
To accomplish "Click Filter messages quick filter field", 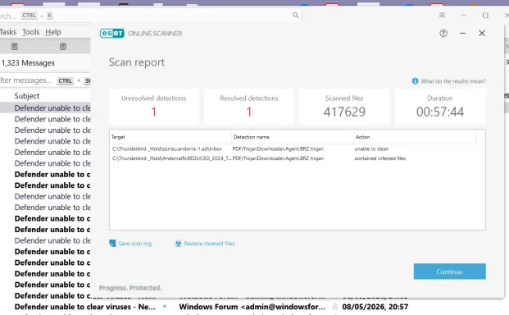I will pos(45,80).
